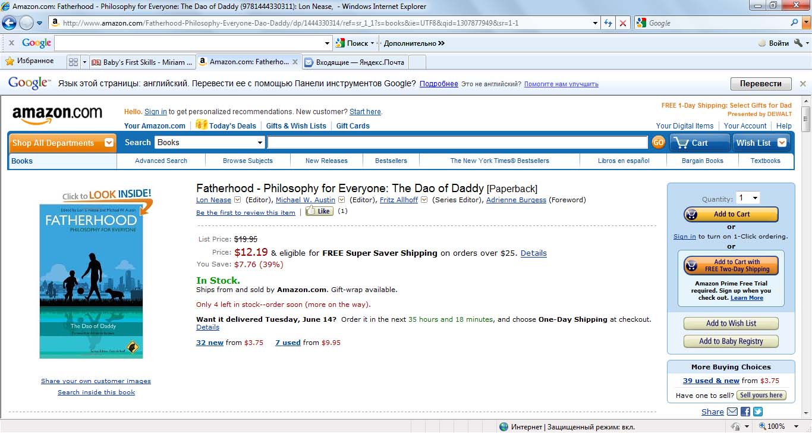Image resolution: width=812 pixels, height=433 pixels.
Task: Open Favorites star (Избранное)
Action: pyautogui.click(x=29, y=61)
